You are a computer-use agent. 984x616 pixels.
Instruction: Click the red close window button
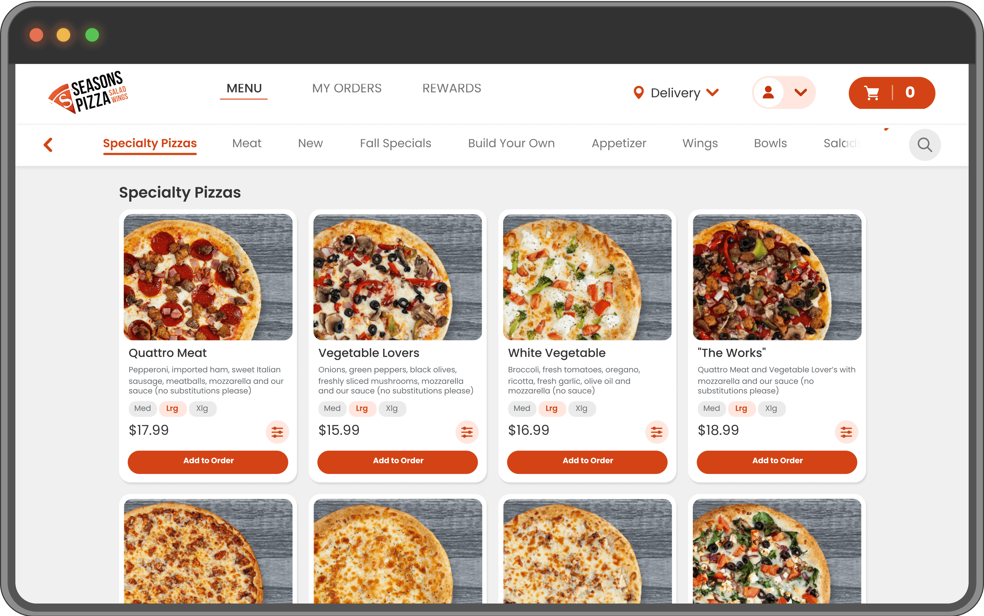[36, 35]
